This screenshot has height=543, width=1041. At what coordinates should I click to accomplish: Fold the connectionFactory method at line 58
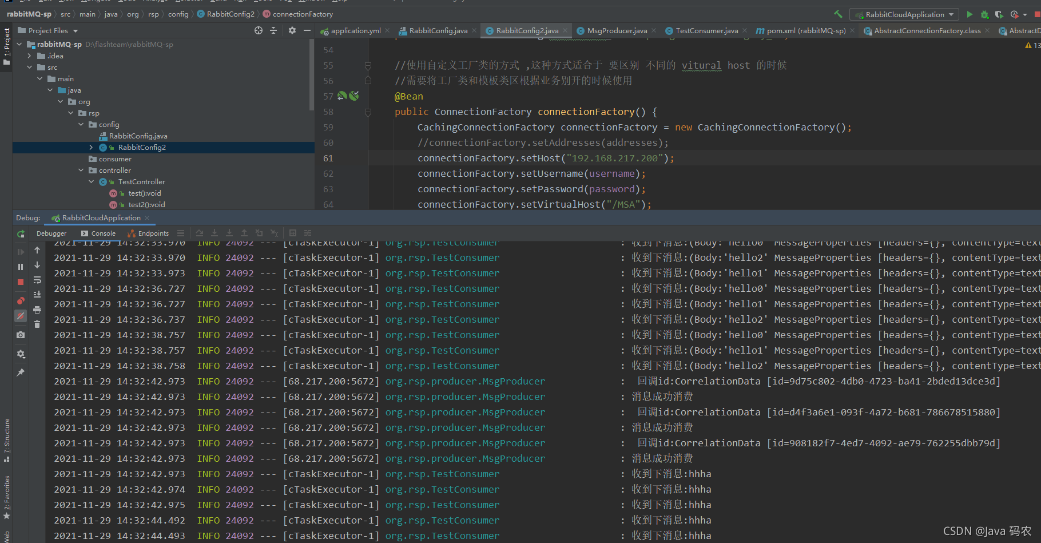(x=368, y=112)
